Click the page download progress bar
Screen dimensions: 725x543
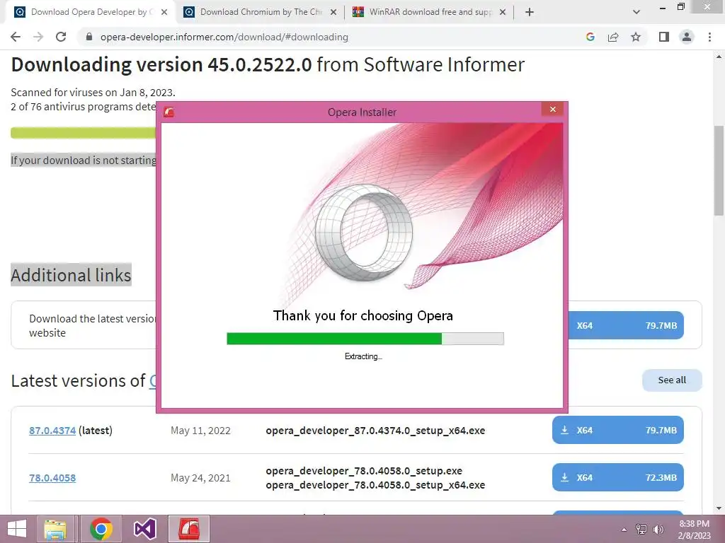coord(84,133)
